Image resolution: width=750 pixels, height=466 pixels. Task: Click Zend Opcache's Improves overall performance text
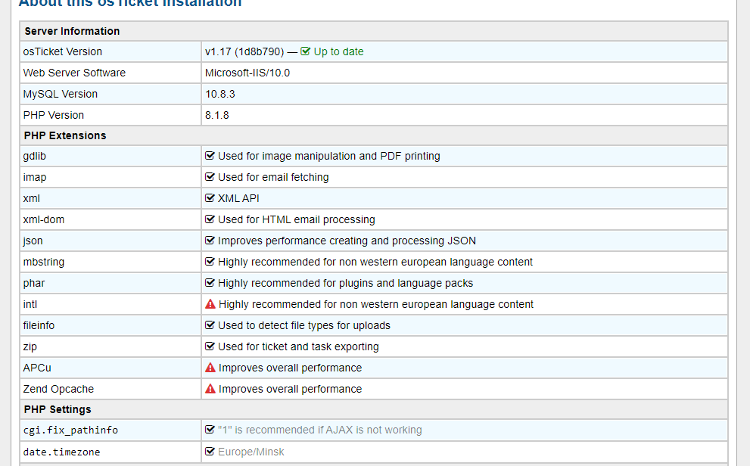click(x=291, y=389)
